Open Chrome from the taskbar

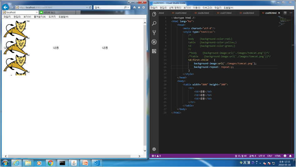(50, 163)
